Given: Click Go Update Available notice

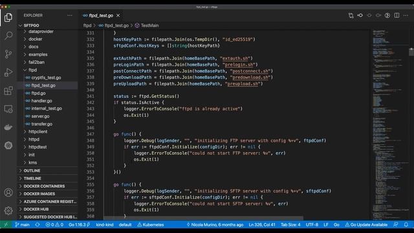Looking at the screenshot, I should click(366, 225).
